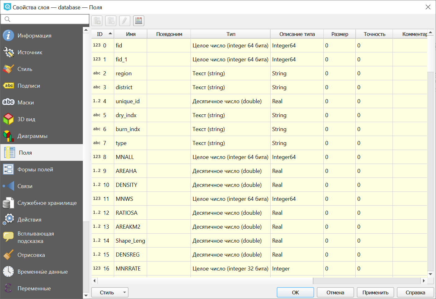Click the Cancel (Отмена) button
Image resolution: width=436 pixels, height=299 pixels.
(335, 292)
